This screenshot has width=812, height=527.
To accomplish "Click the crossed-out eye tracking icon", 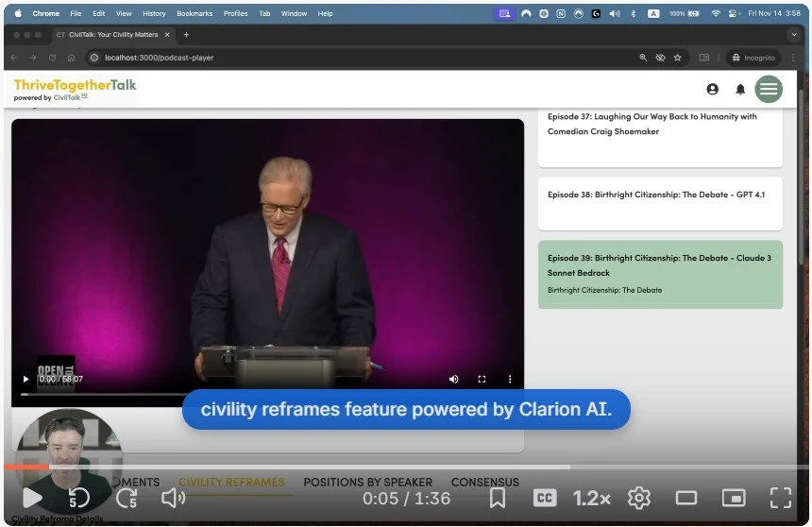I will 660,58.
